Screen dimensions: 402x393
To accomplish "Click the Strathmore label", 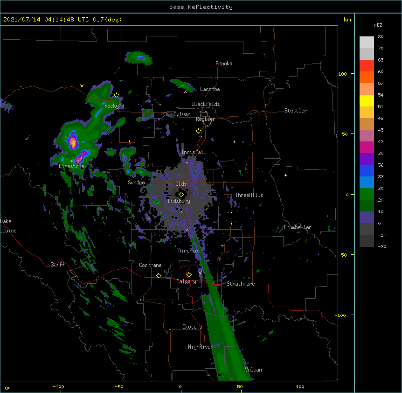I will (241, 284).
